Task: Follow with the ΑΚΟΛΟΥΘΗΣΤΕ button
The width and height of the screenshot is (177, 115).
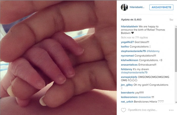Action: (161, 7)
